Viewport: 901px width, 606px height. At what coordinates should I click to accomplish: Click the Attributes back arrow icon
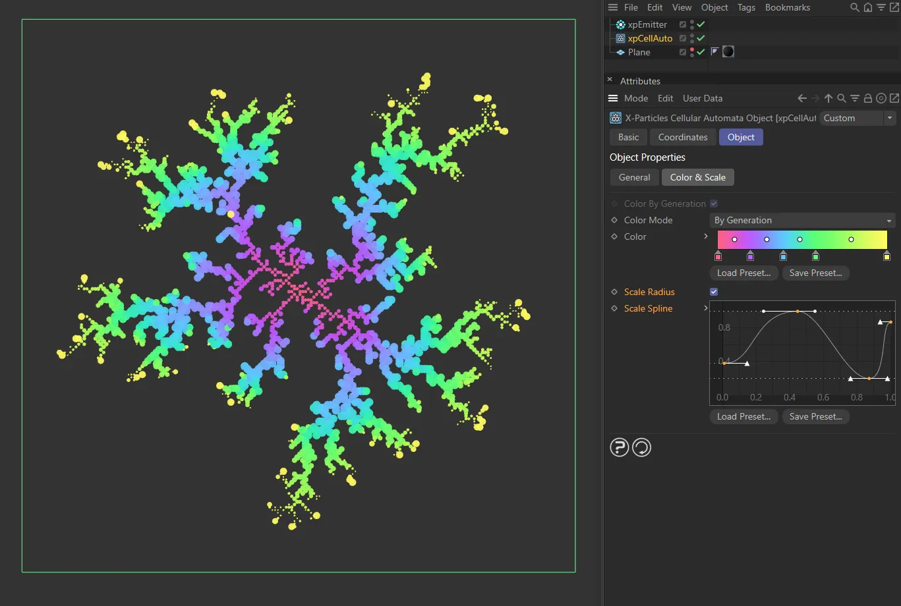802,98
